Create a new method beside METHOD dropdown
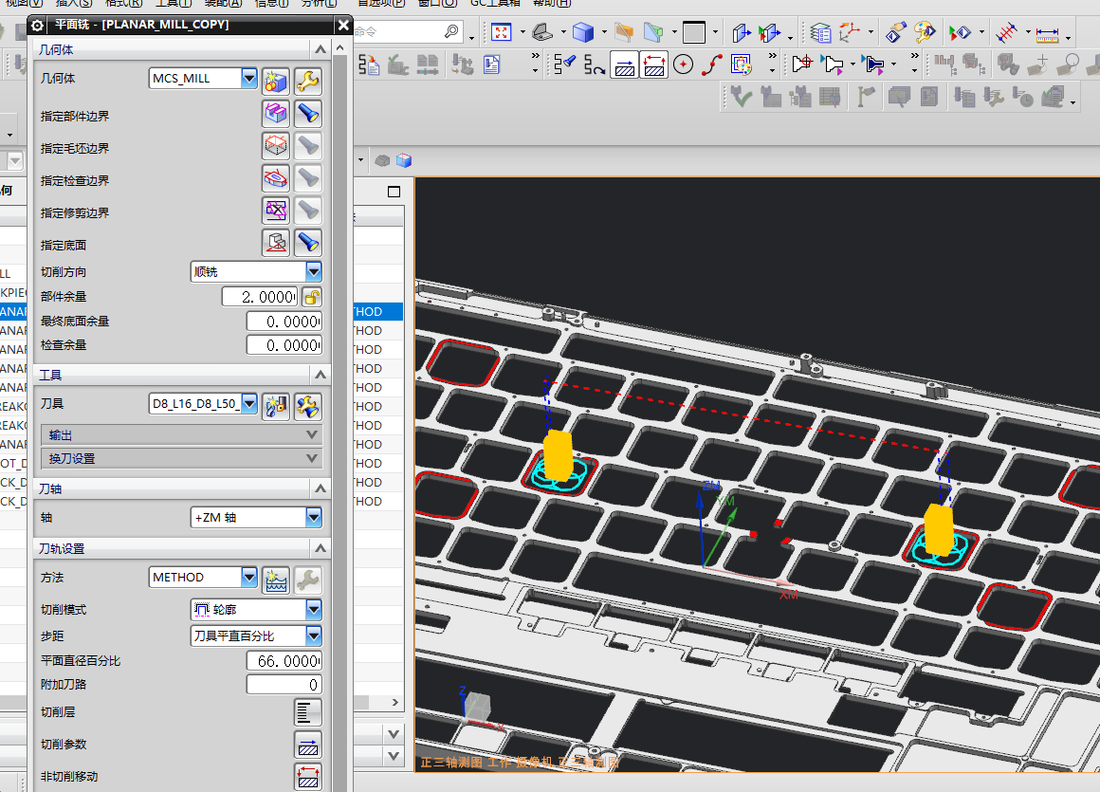The height and width of the screenshot is (792, 1100). [276, 580]
